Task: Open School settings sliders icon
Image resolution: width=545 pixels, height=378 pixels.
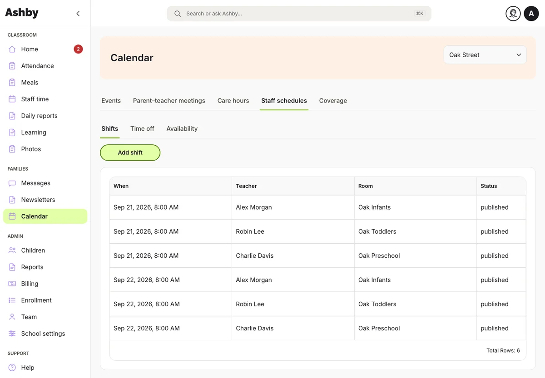Action: pyautogui.click(x=12, y=334)
